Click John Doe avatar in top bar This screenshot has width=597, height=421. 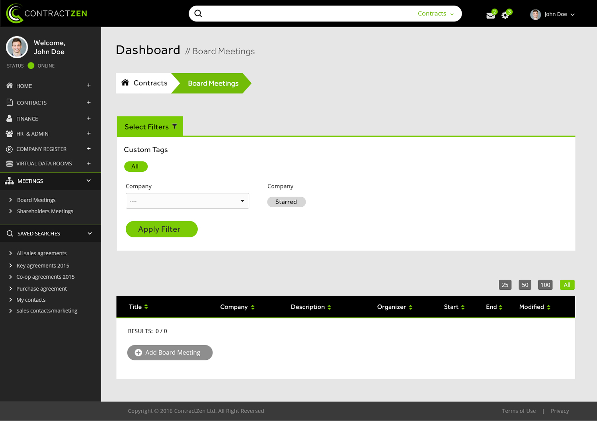point(535,14)
